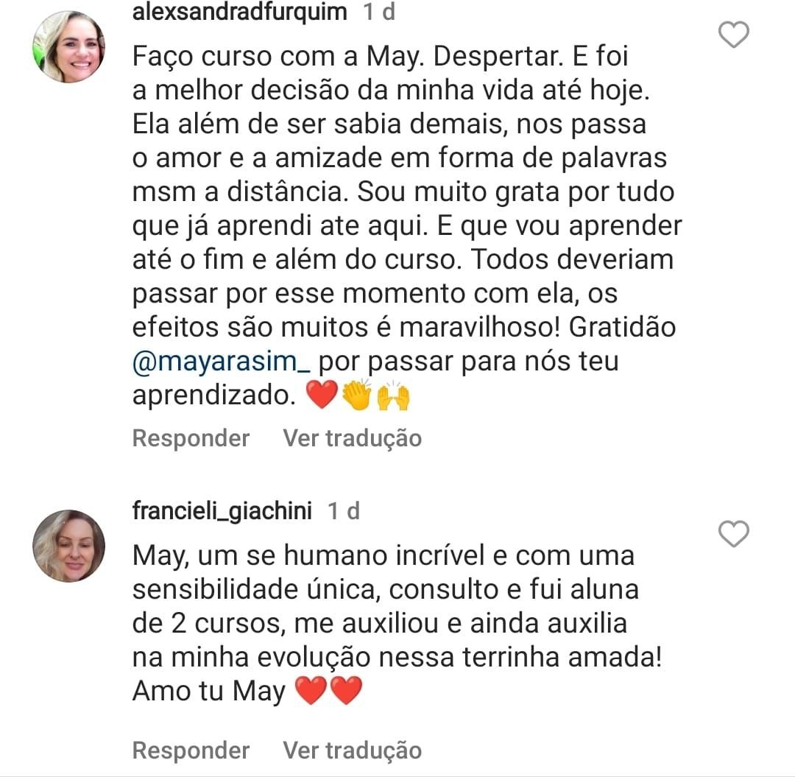Open francieli_giachini's profile picture
This screenshot has width=795, height=777.
click(68, 545)
